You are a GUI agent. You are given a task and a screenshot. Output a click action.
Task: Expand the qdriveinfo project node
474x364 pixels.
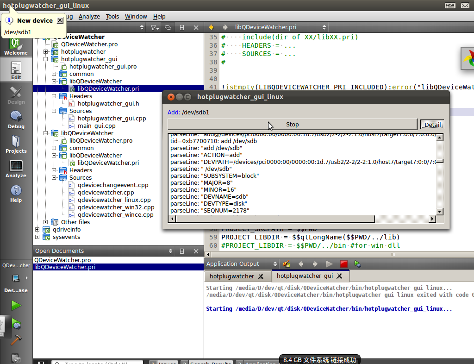[x=37, y=229]
